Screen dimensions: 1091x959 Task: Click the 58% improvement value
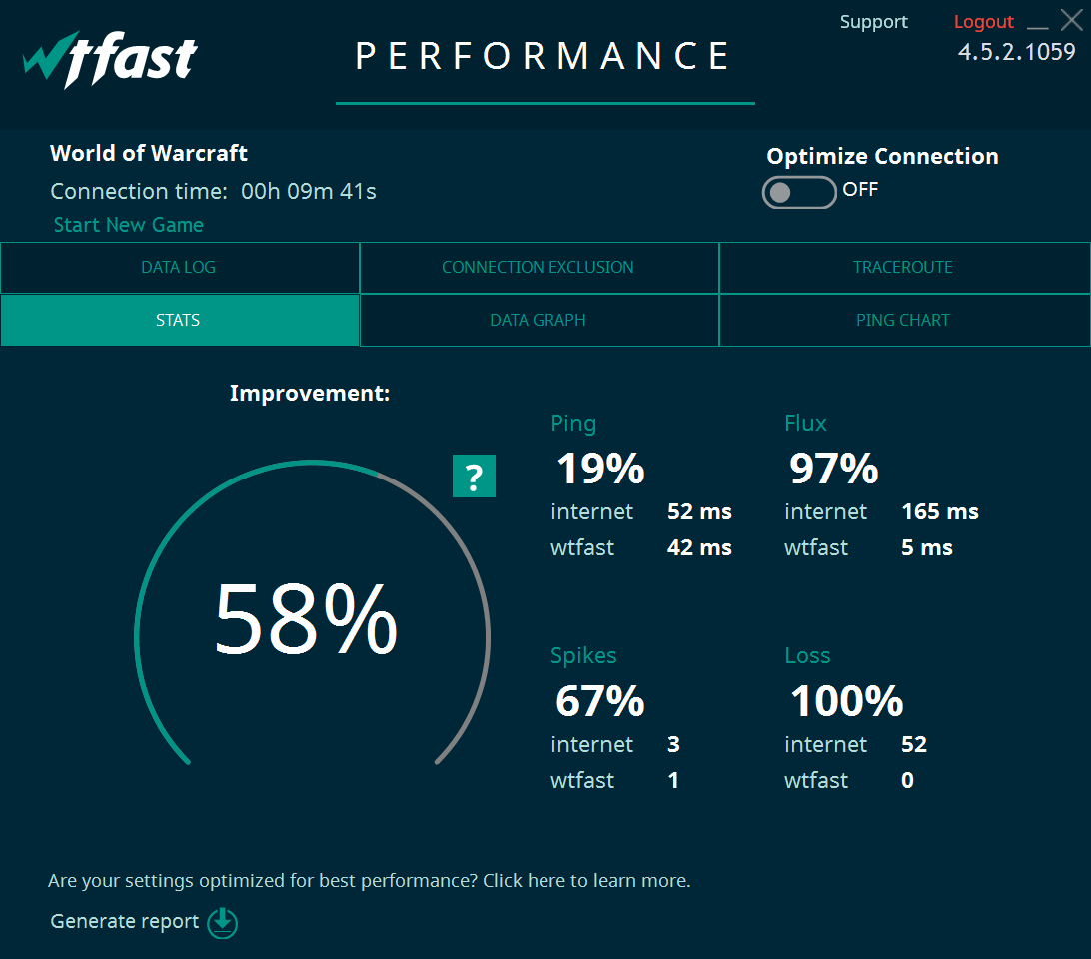pos(308,623)
